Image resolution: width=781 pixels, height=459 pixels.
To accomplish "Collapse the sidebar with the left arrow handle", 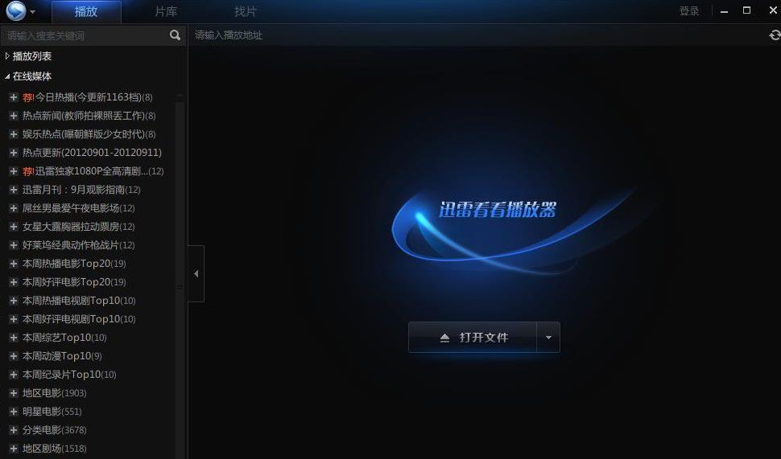I will [x=196, y=273].
